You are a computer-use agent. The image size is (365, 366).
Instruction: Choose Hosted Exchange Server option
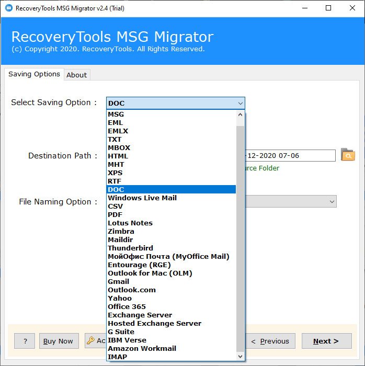[x=171, y=324]
